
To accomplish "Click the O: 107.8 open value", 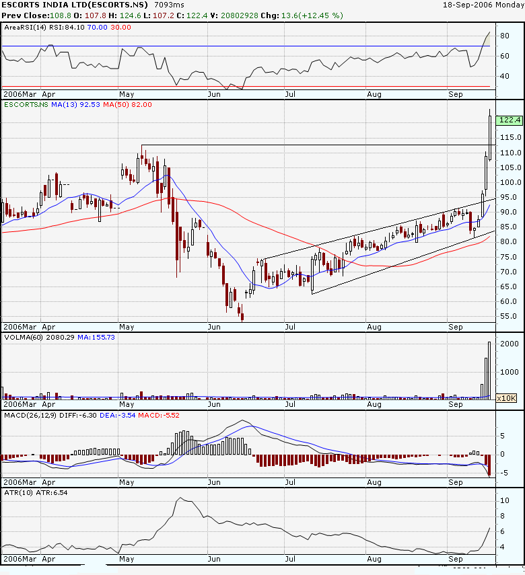I will click(90, 15).
